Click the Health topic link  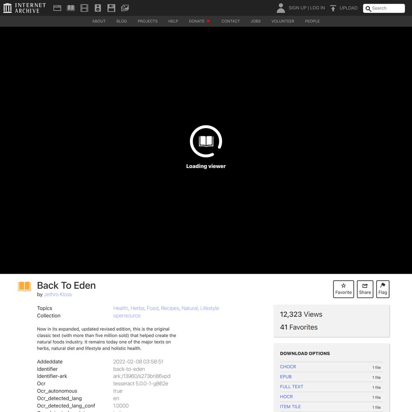[x=121, y=308]
